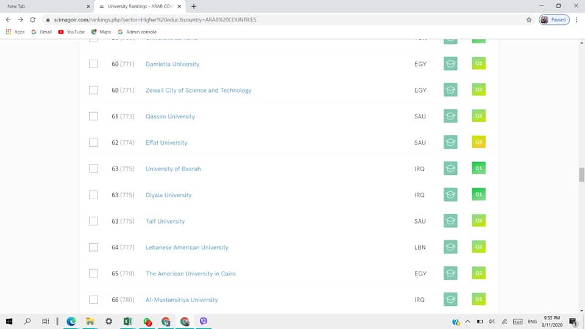The height and width of the screenshot is (329, 585).
Task: Click the graduation cap icon for Effat University
Action: [450, 142]
